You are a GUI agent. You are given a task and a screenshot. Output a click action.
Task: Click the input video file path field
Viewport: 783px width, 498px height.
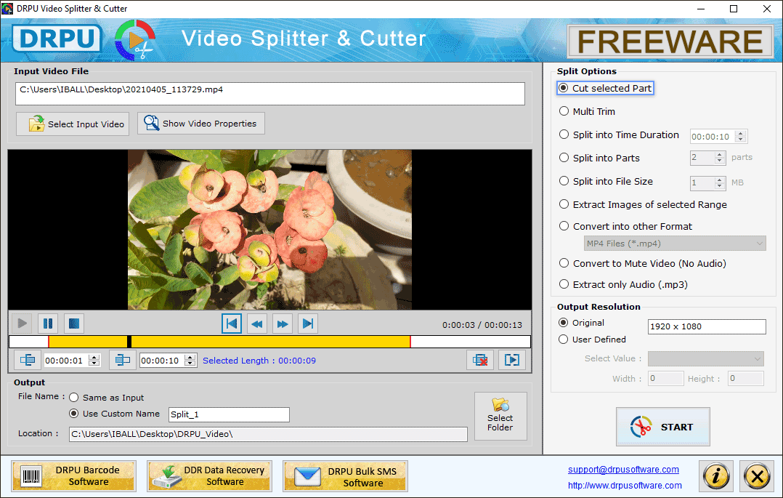coord(270,94)
